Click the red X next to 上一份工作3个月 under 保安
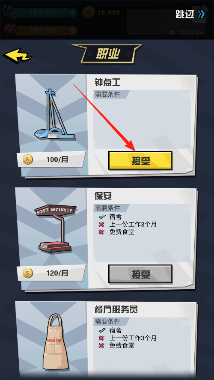 [101, 224]
